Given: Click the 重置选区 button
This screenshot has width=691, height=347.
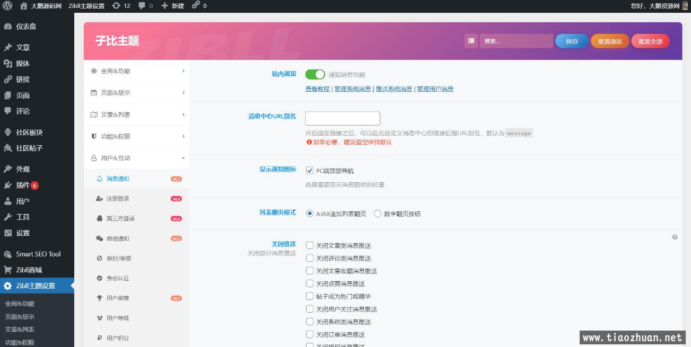Looking at the screenshot, I should [x=610, y=41].
